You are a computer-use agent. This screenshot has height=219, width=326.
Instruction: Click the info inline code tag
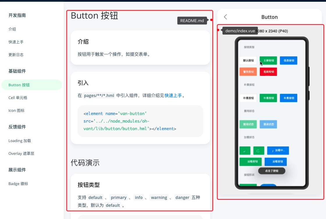pos(139,198)
